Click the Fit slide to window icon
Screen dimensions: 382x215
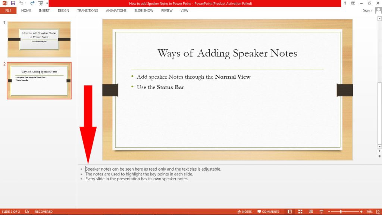coord(378,211)
